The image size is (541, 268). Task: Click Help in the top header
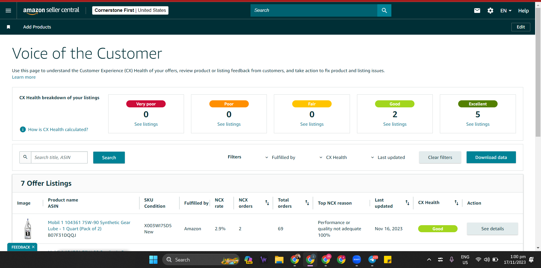(523, 11)
